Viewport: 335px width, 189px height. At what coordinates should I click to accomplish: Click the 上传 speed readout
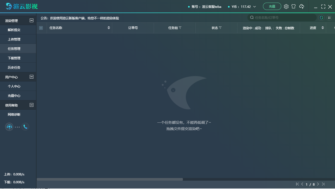[x=14, y=174]
